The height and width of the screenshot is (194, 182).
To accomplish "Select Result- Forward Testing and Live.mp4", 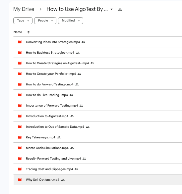I will pos(97,159).
